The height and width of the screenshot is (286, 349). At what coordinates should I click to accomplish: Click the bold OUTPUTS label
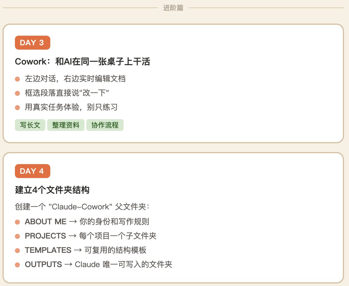(x=43, y=265)
